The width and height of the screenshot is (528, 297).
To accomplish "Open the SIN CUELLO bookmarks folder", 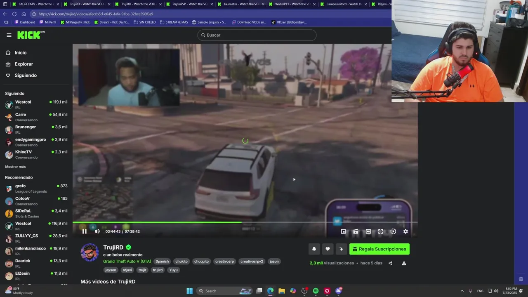I will click(145, 22).
